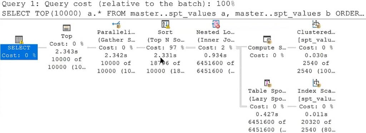Image resolution: width=366 pixels, height=133 pixels.
Task: Select the Index Scan operator icon
Action: (316, 83)
